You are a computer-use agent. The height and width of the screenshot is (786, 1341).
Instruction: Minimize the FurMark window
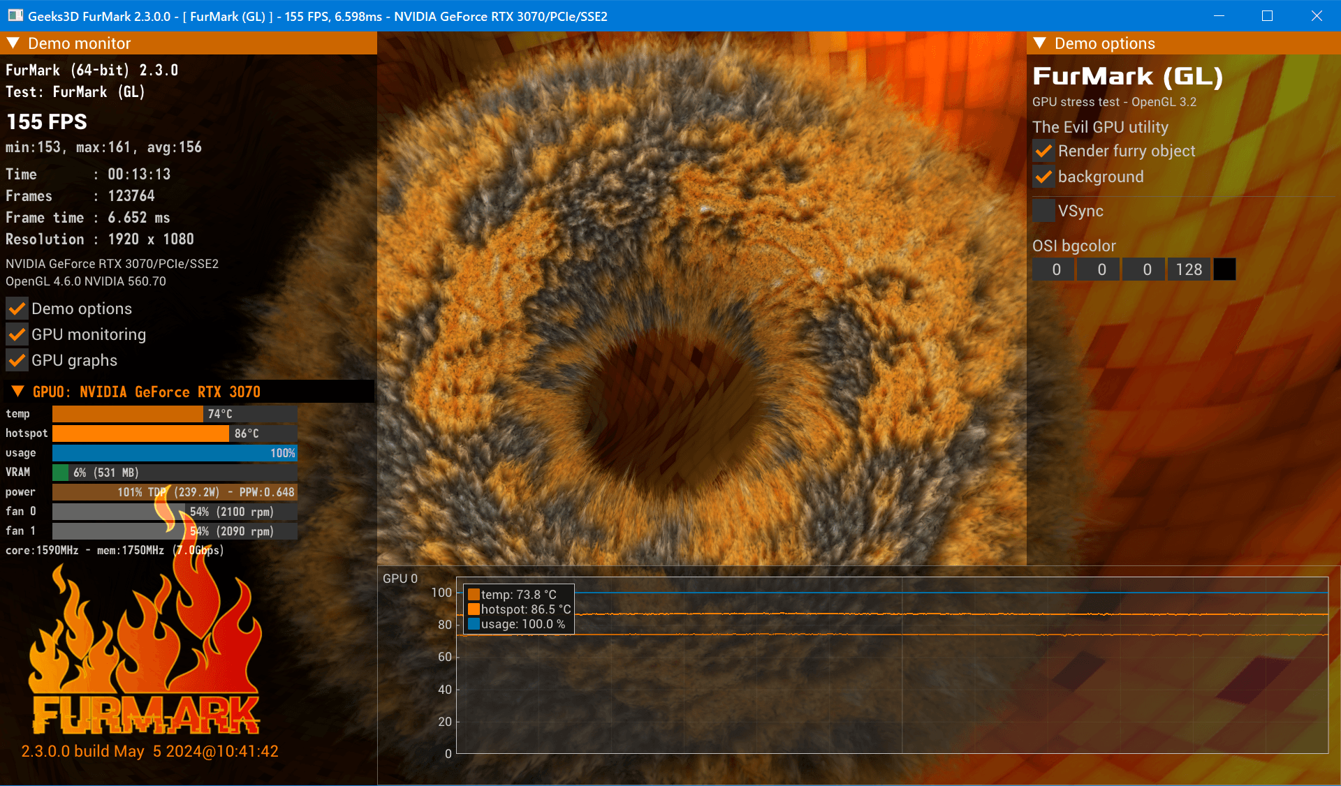pyautogui.click(x=1219, y=15)
